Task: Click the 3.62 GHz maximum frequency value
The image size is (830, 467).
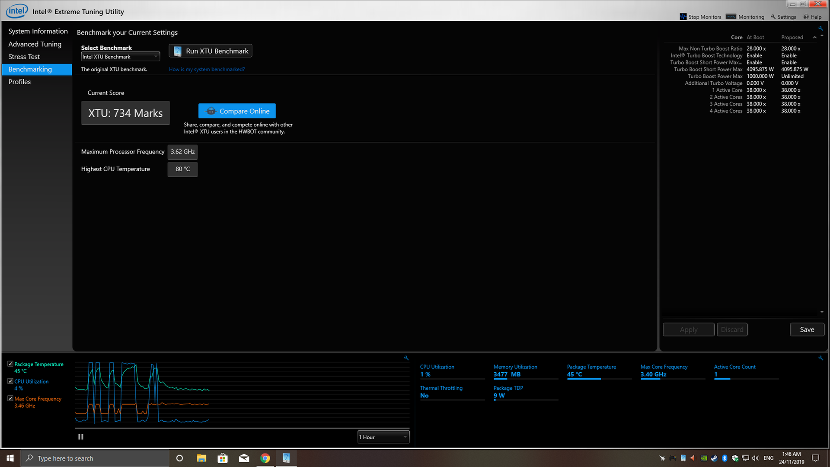Action: point(182,152)
